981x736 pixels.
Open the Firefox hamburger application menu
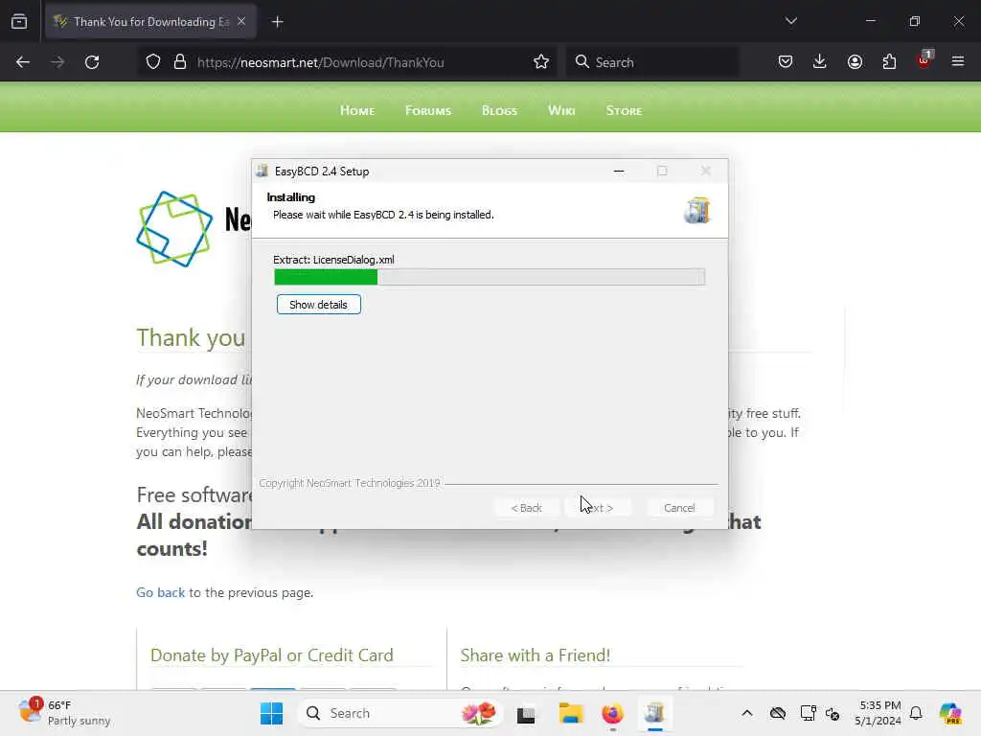coord(958,62)
